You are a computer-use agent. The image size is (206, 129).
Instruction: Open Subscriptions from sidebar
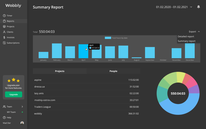pyautogui.click(x=14, y=43)
